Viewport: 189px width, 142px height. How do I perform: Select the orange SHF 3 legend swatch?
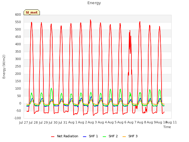point(124,137)
